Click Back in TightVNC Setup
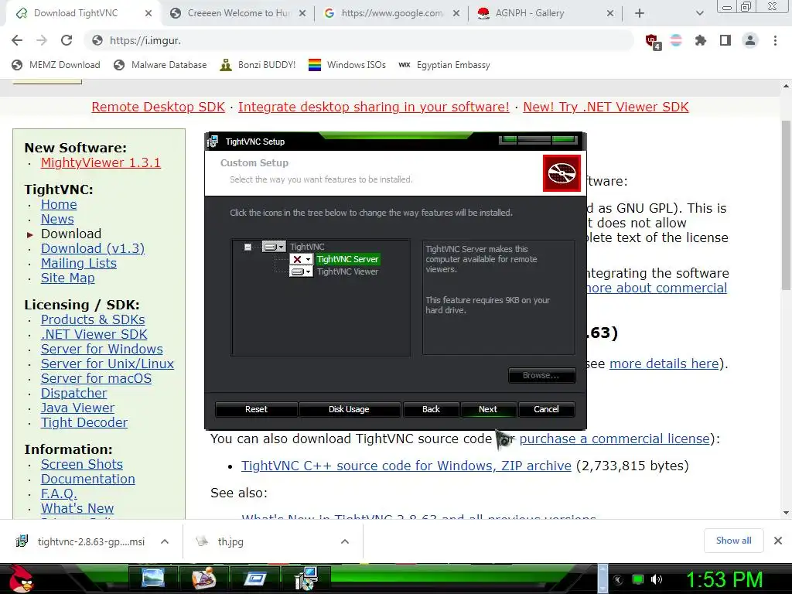 click(431, 409)
